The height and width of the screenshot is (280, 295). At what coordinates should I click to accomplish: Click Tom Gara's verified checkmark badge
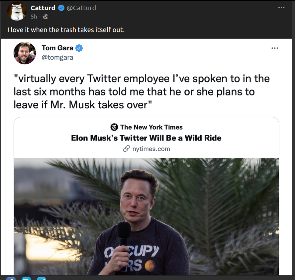(x=79, y=48)
